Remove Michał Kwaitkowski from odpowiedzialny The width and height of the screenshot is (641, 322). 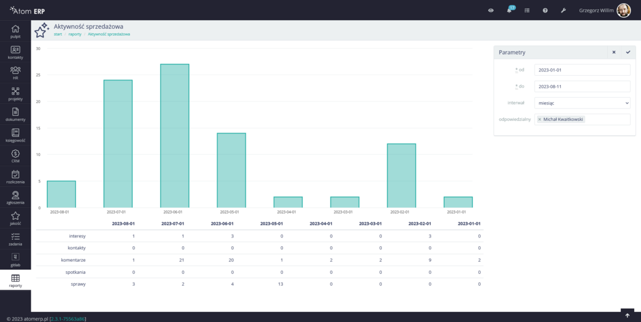pyautogui.click(x=540, y=119)
